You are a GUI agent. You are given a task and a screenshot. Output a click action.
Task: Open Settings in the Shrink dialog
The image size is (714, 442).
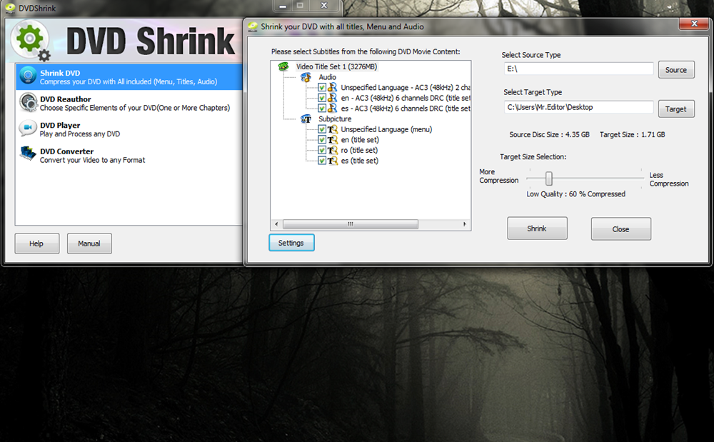[291, 243]
